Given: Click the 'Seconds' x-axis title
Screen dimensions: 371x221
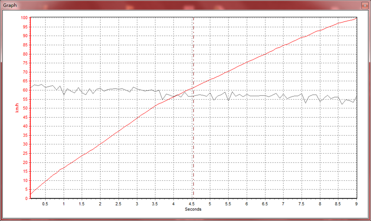Looking at the screenshot, I should pyautogui.click(x=193, y=209).
